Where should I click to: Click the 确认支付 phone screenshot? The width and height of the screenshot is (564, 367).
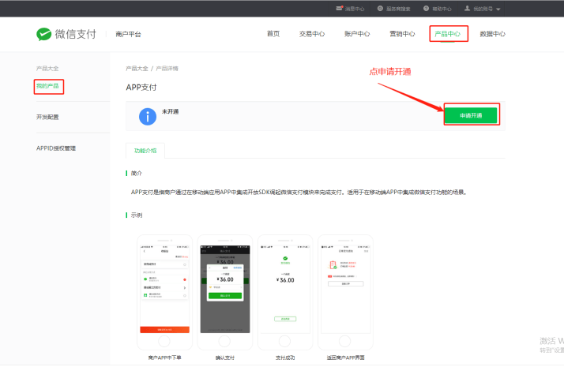[225, 292]
